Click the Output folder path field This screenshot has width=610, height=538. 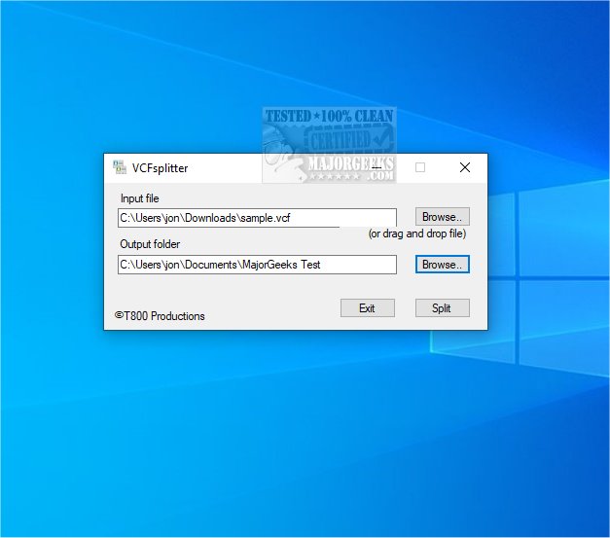257,265
